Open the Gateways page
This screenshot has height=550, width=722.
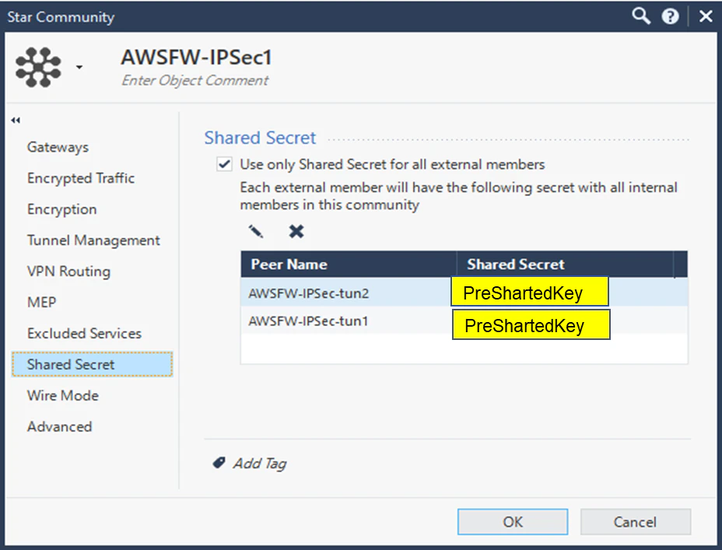click(58, 147)
